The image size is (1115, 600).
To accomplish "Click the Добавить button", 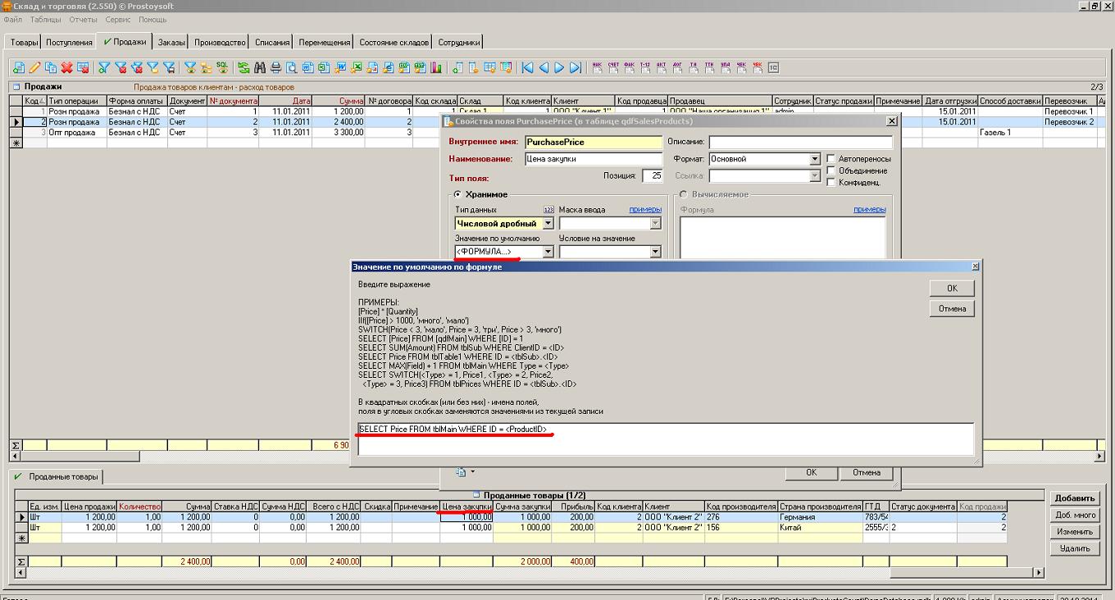I will (1075, 498).
